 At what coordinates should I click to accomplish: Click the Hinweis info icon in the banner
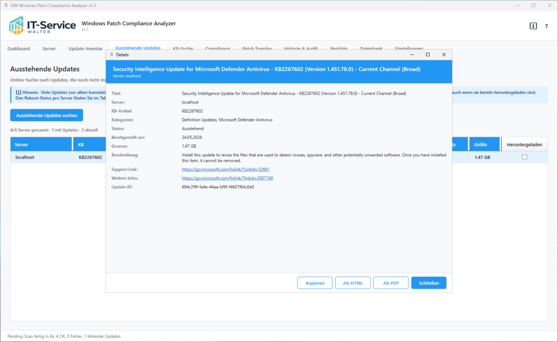click(18, 93)
